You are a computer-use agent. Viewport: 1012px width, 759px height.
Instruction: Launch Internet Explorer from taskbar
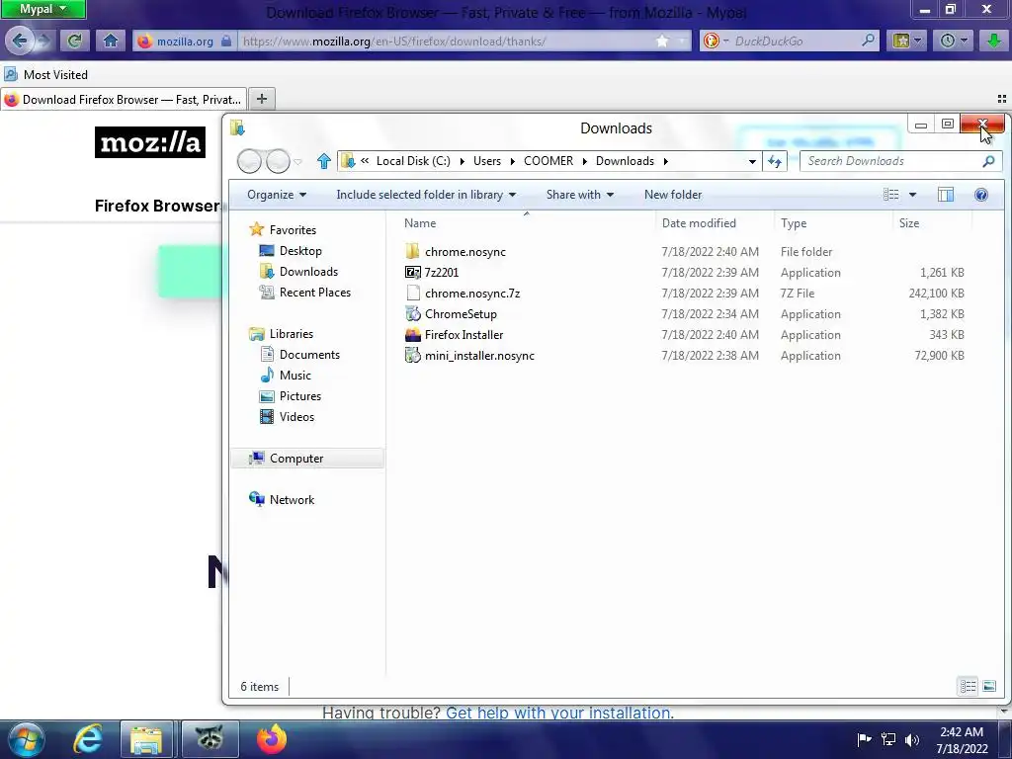[x=88, y=739]
